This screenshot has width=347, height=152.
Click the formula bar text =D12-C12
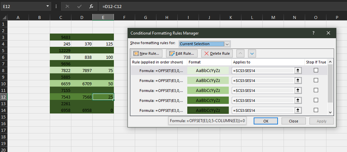tap(112, 7)
